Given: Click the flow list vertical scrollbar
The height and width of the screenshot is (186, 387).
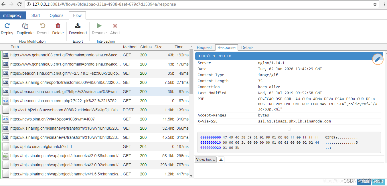Looking at the screenshot, I should coord(191,72).
